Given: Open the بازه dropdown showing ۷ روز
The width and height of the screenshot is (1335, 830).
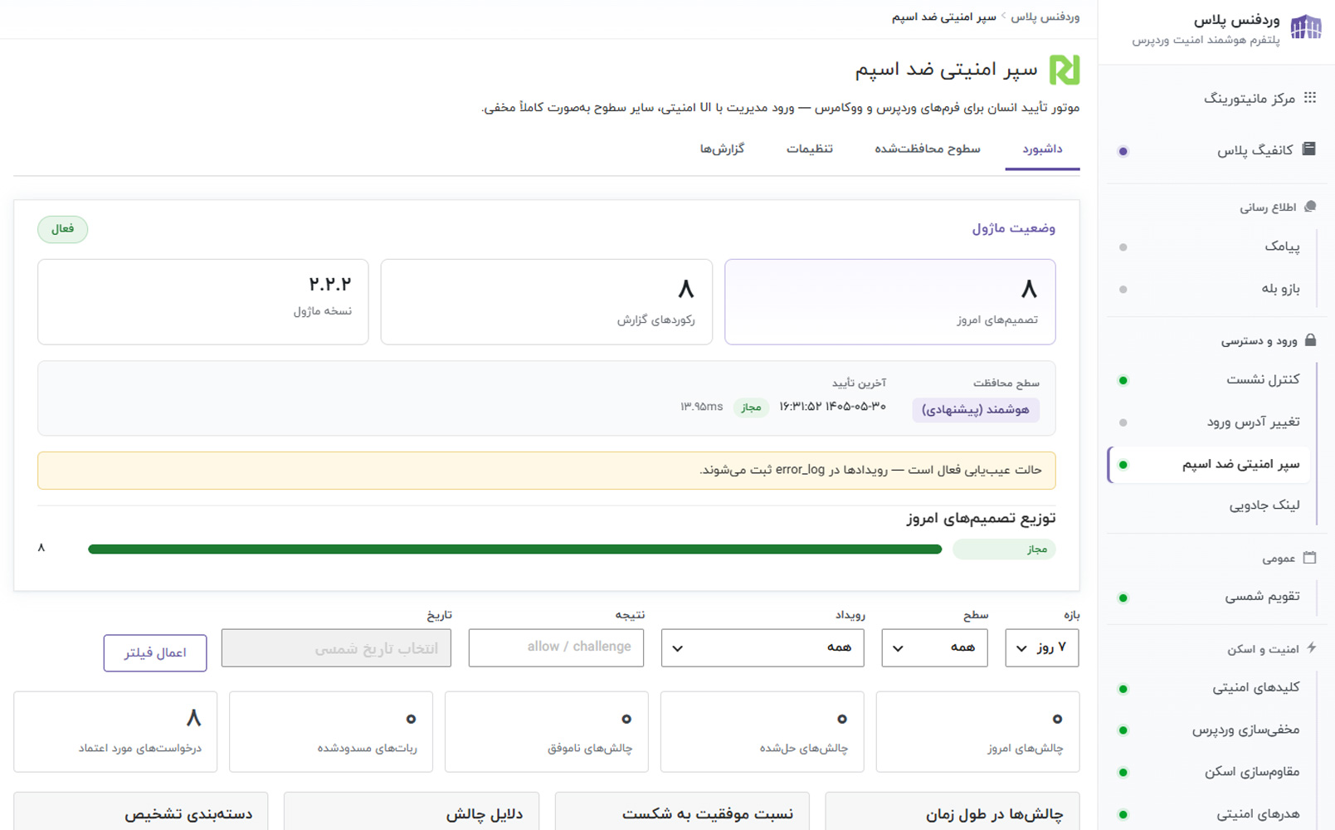Looking at the screenshot, I should point(1042,647).
